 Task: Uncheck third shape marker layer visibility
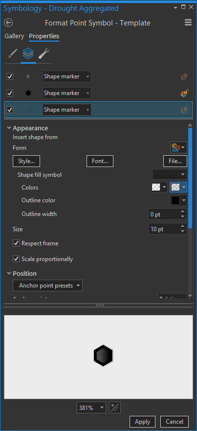[x=10, y=110]
